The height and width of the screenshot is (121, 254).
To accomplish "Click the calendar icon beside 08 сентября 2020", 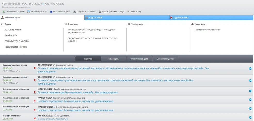I will coord(28,12).
